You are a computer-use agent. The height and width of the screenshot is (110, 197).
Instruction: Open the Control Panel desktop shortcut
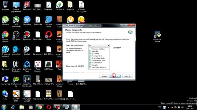16,7
